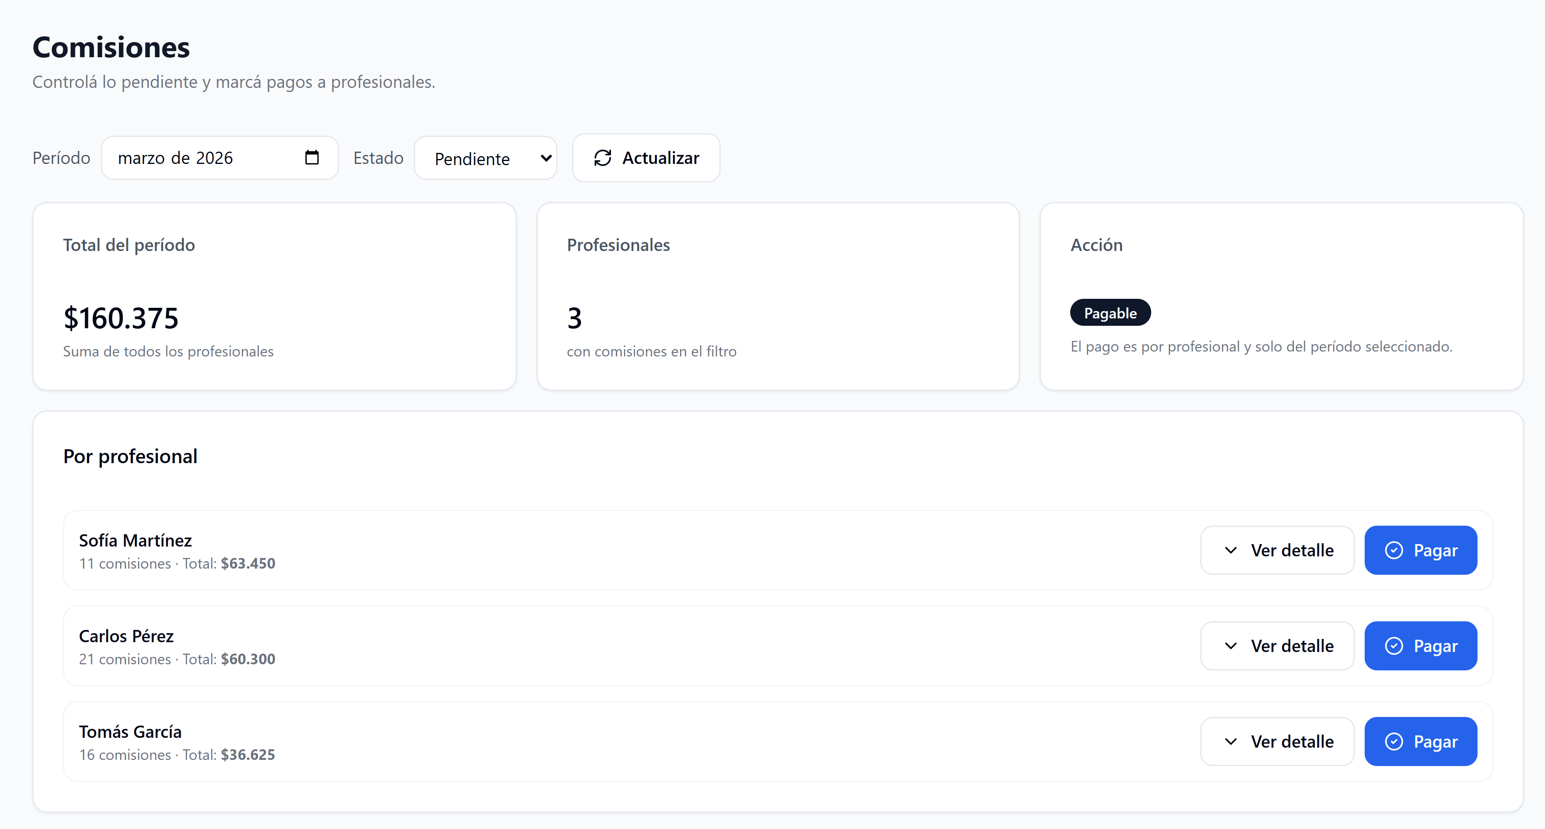Click the Período date input field
Screen dimensions: 1545x829
click(x=198, y=158)
